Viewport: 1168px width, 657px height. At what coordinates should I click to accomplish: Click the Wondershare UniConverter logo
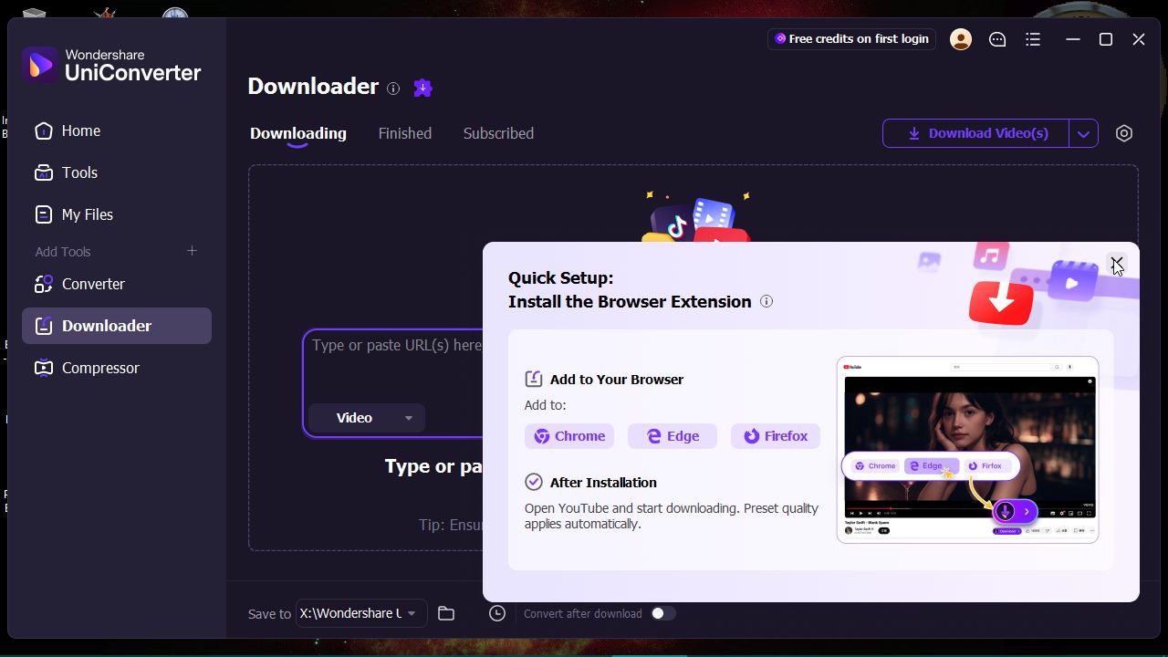(111, 65)
